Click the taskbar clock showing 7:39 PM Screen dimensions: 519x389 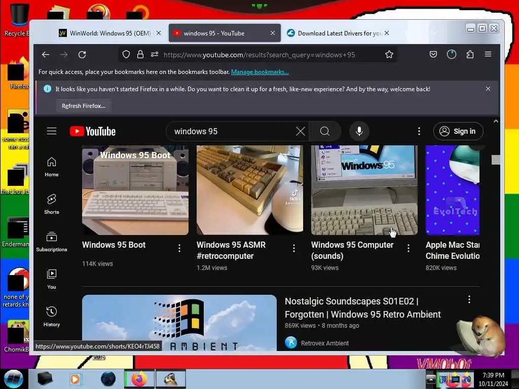493,379
